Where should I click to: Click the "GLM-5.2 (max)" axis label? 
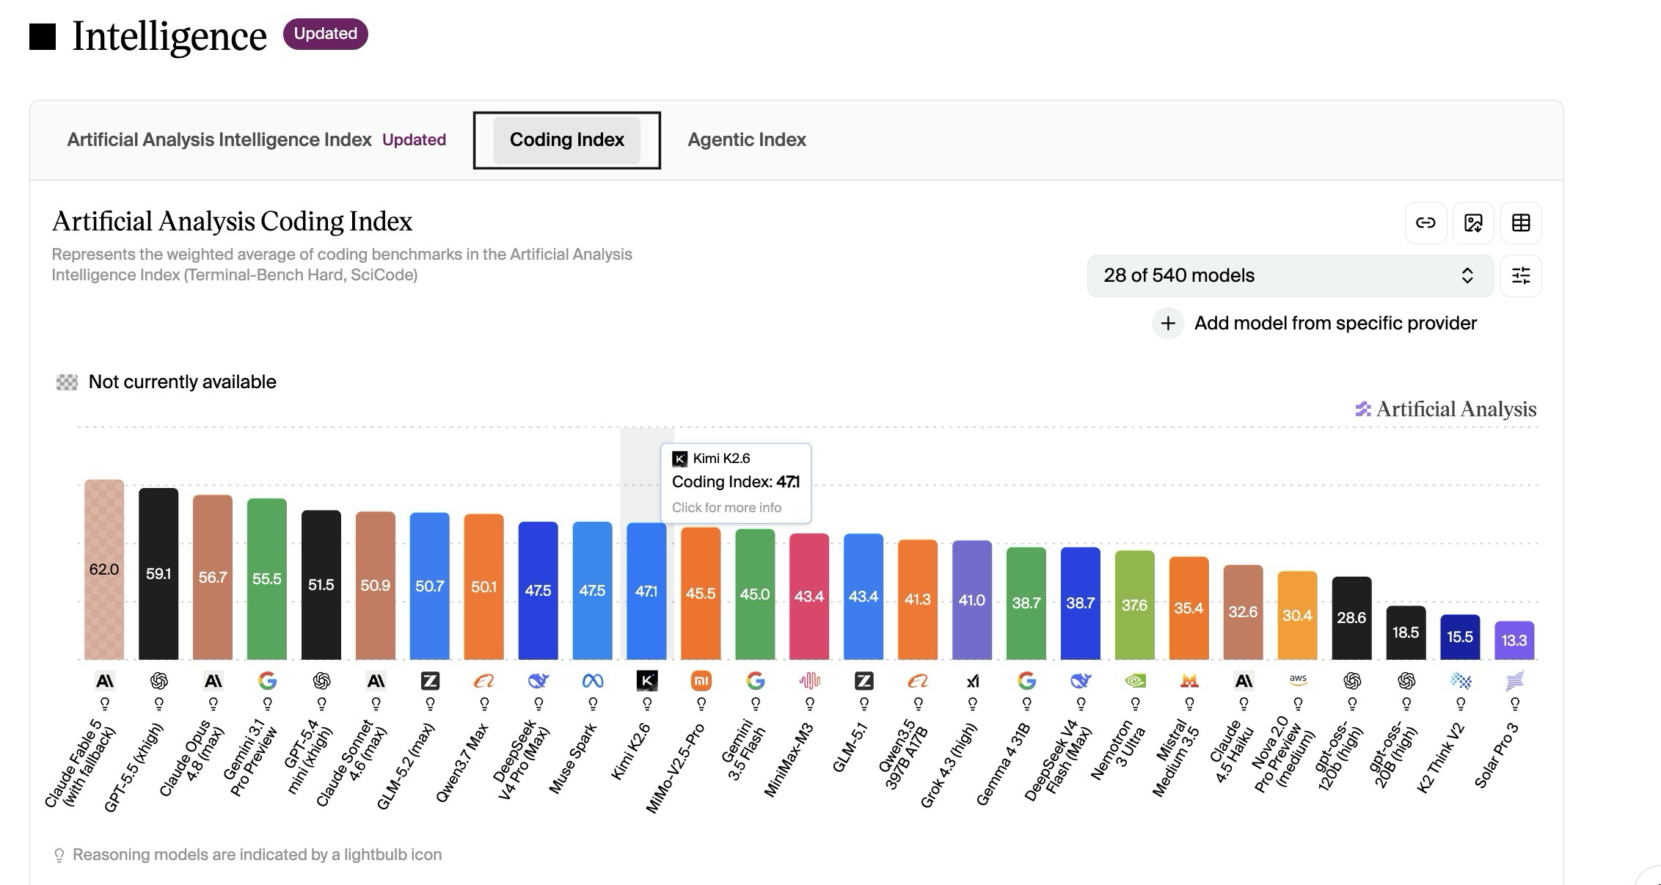pyautogui.click(x=406, y=767)
